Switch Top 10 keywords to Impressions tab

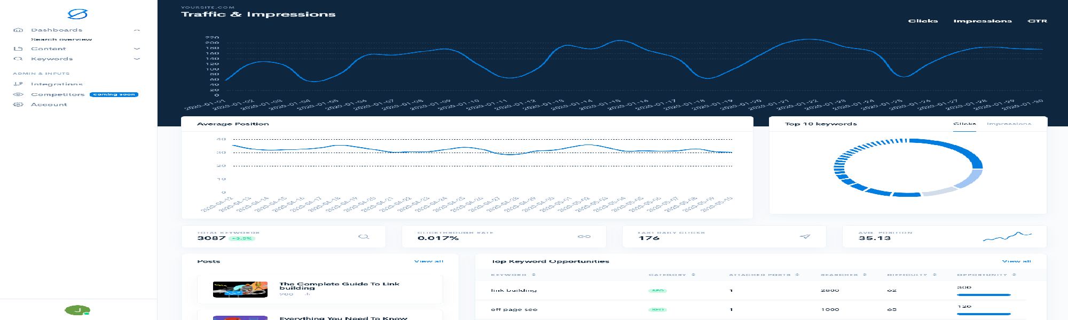pos(1009,124)
